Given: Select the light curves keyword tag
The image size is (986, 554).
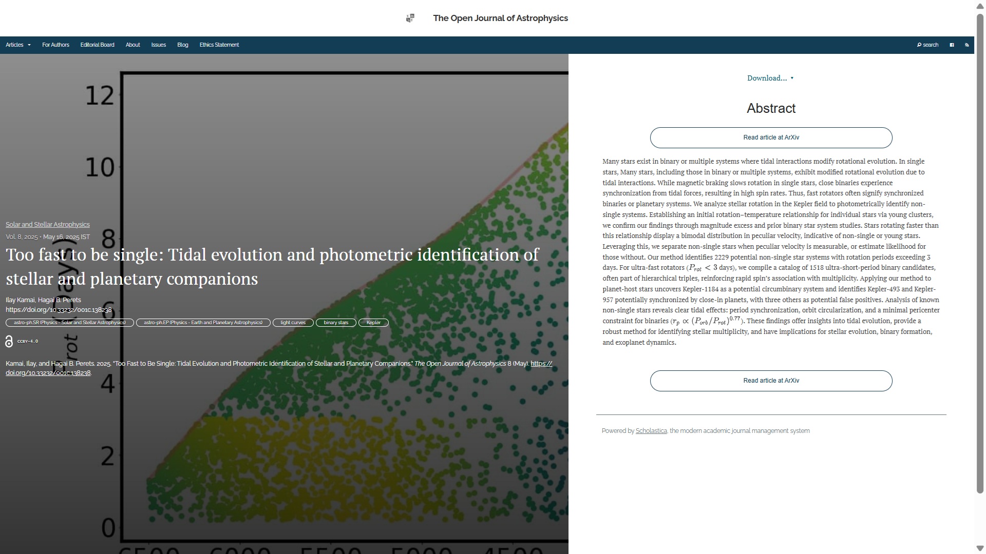Looking at the screenshot, I should point(293,323).
